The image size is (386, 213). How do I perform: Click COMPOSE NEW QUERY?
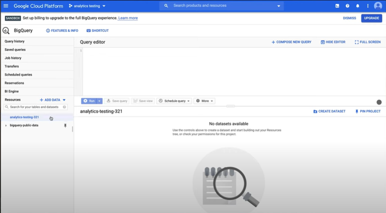[291, 42]
